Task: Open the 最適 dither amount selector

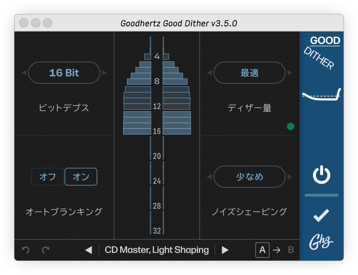Action: coord(250,73)
